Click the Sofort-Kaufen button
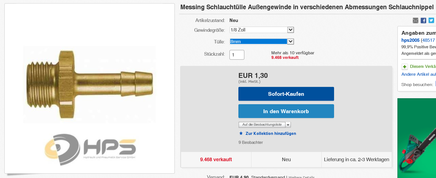 pos(286,94)
